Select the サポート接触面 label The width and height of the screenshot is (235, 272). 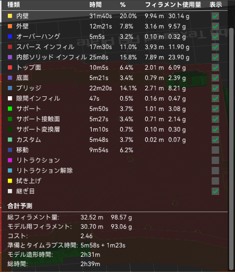tap(38, 119)
